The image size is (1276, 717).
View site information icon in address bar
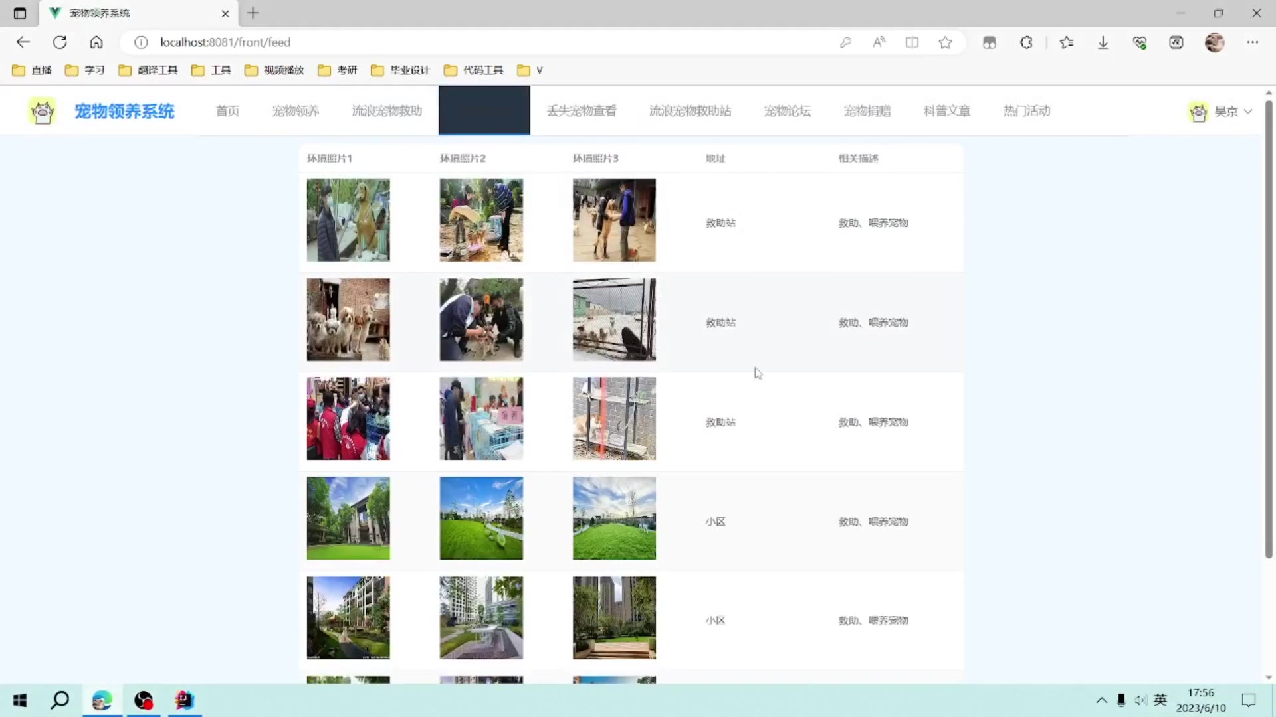point(141,42)
